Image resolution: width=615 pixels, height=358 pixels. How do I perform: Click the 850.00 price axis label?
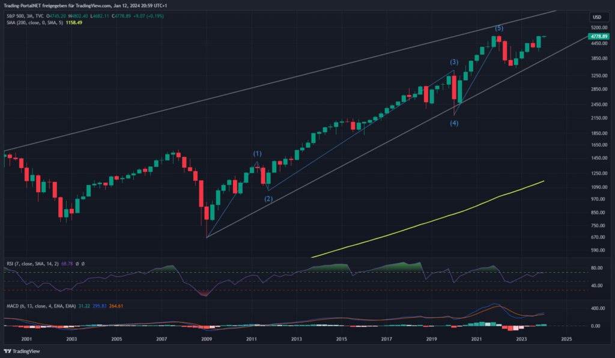coord(599,213)
